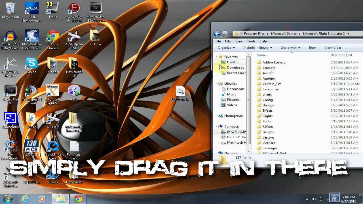Viewport: 363px width, 204px height.
Task: Click Program Files in the address breadcrumb
Action: coord(254,33)
